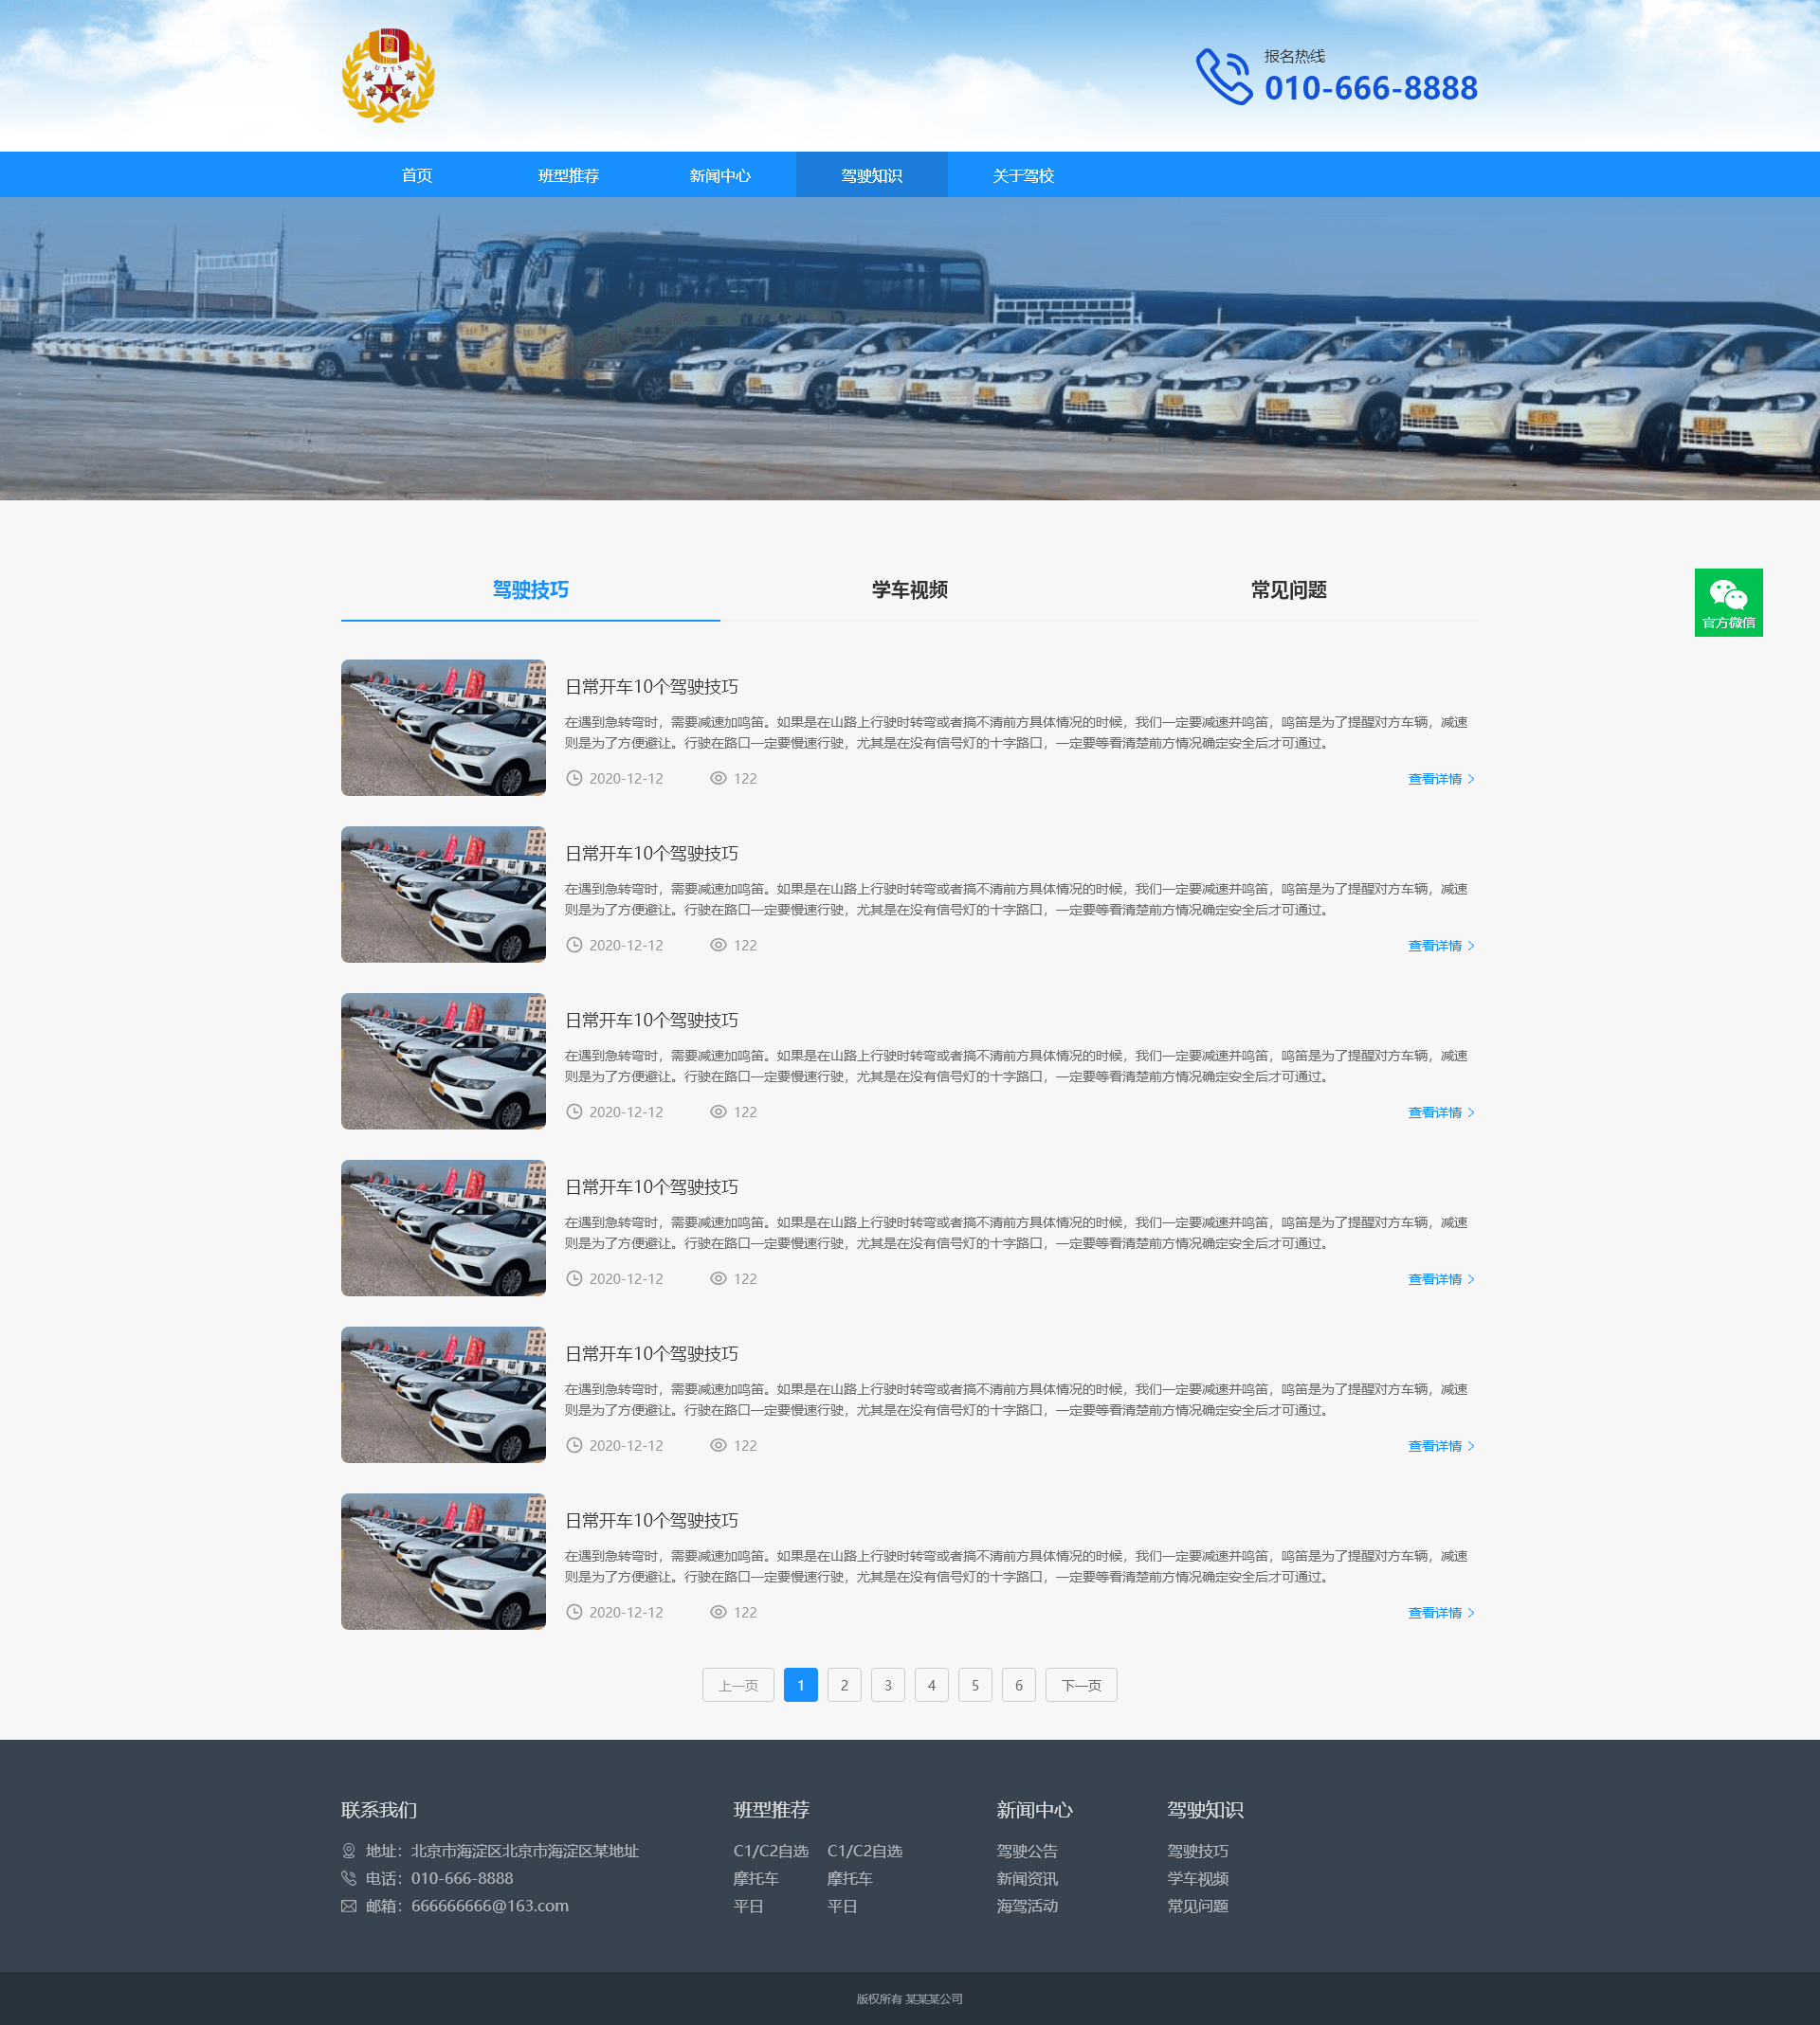This screenshot has height=2025, width=1820.
Task: Click the address location pin icon in footer
Action: [x=349, y=1851]
